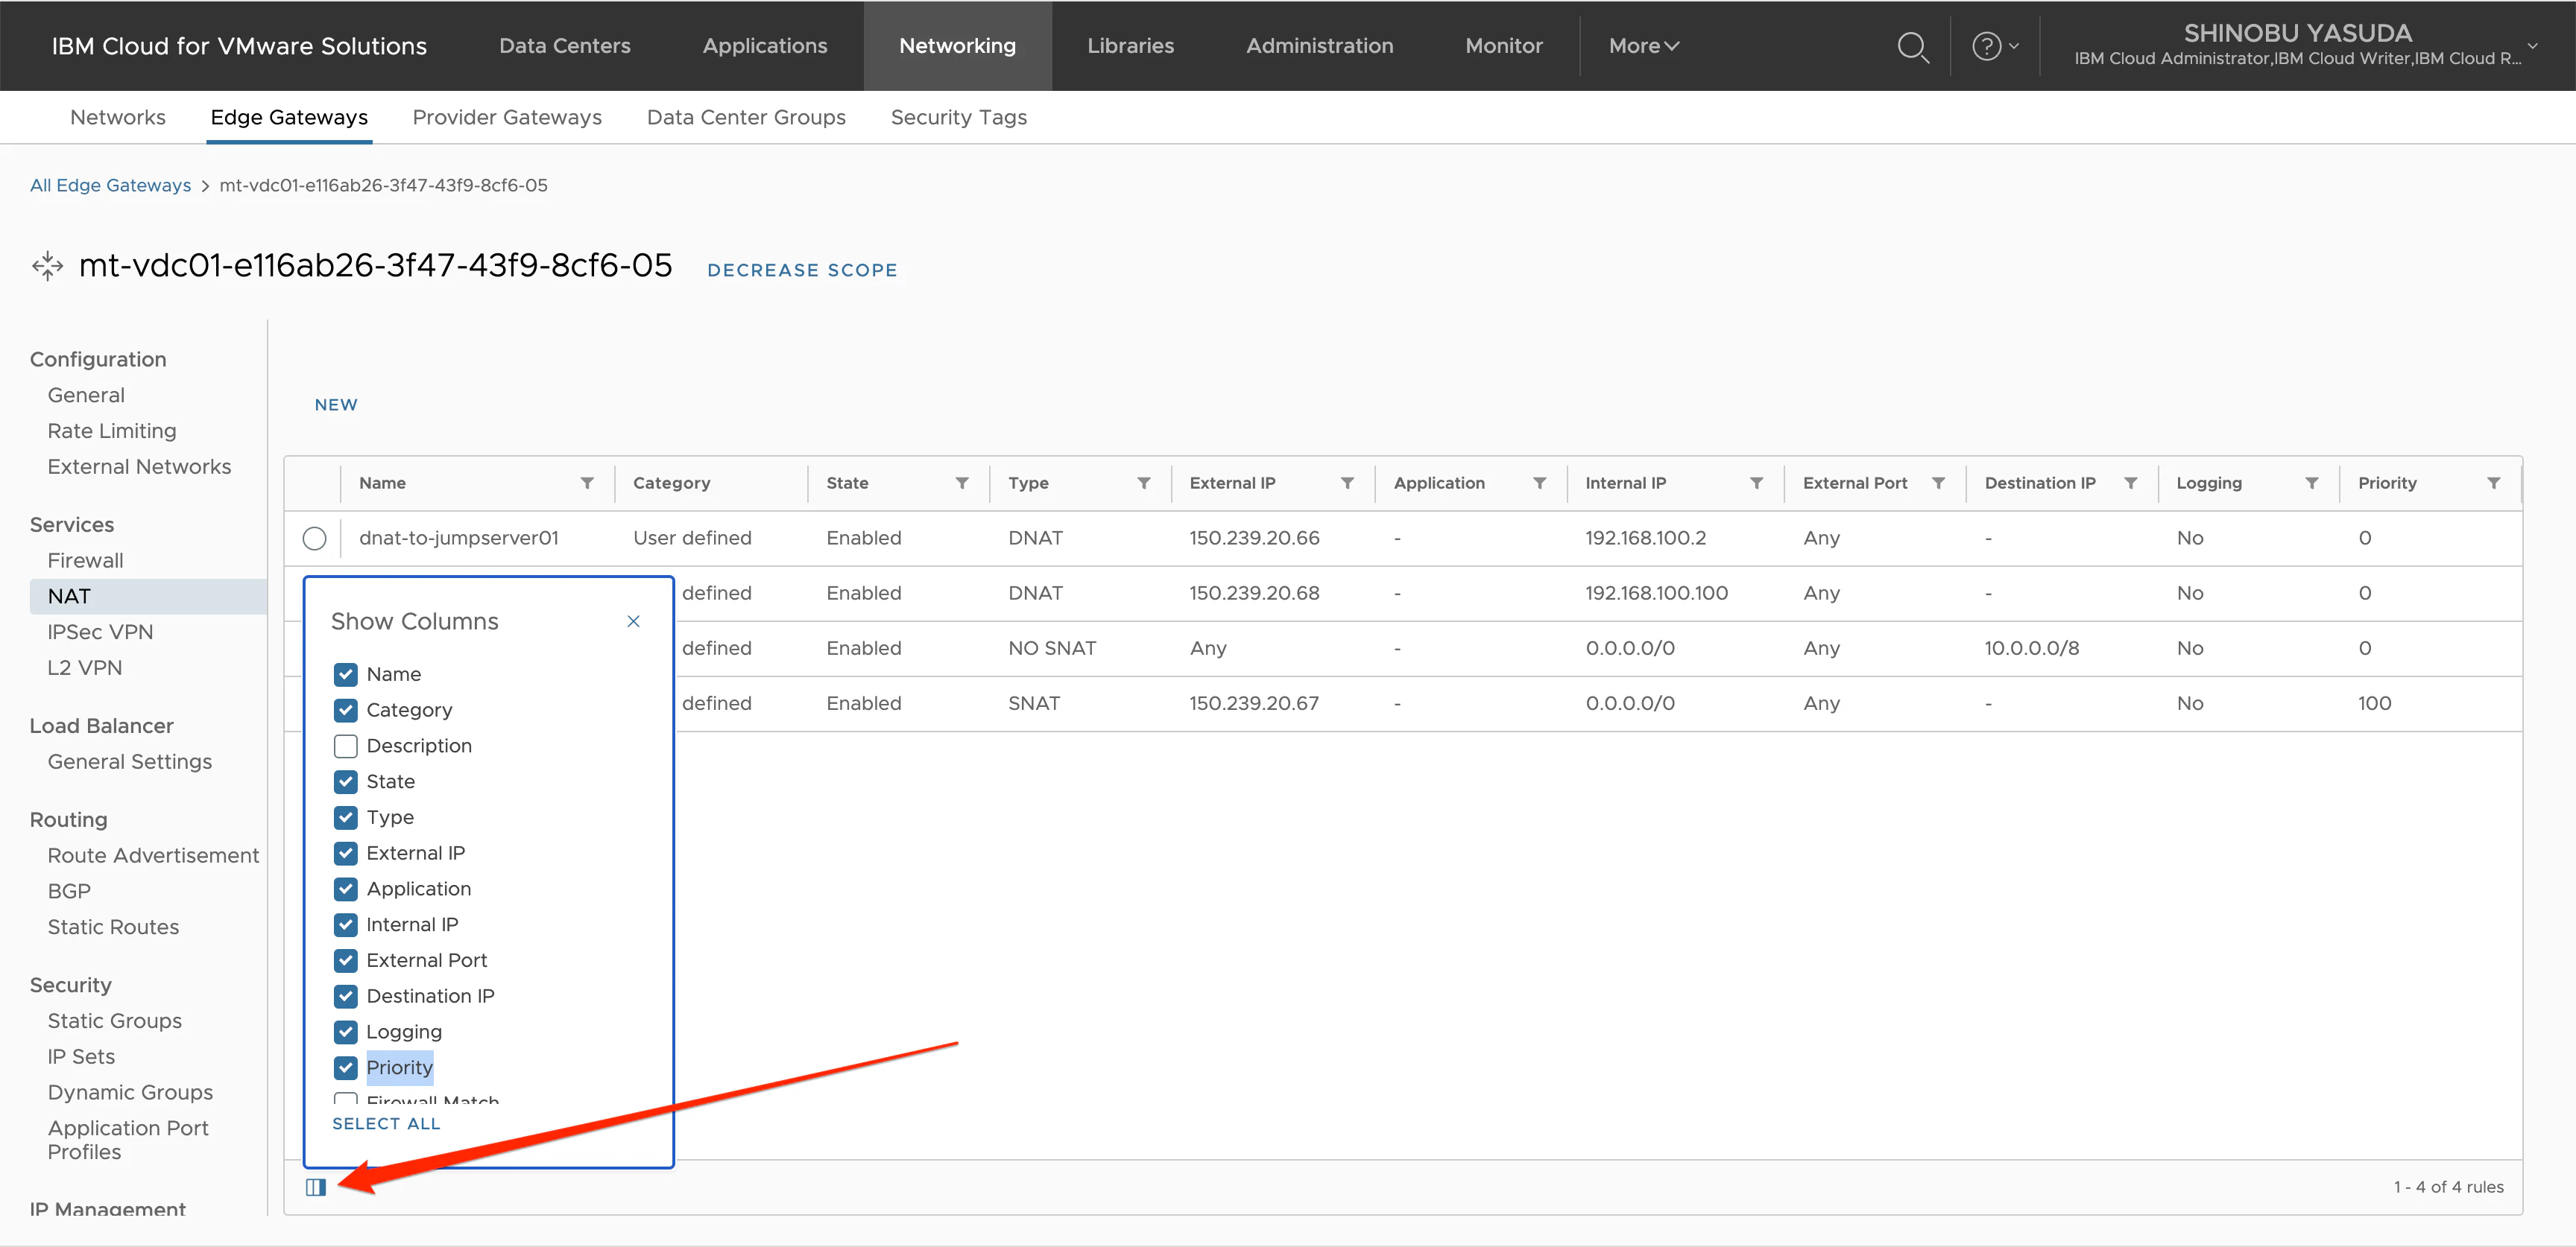Filter the Name column
2576x1247 pixels.
click(x=587, y=483)
